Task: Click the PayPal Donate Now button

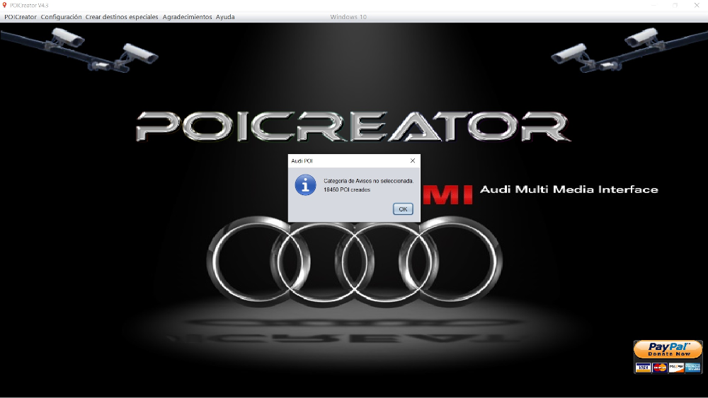Action: 668,350
